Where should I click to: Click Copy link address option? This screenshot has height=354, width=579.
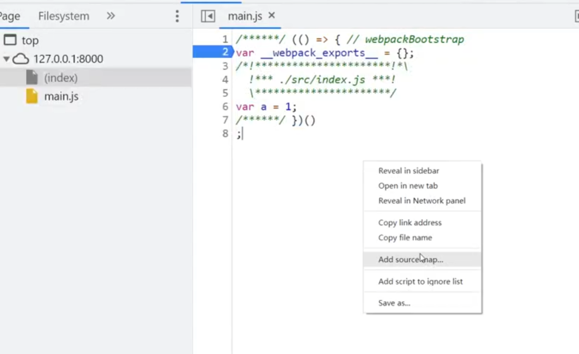click(x=410, y=223)
